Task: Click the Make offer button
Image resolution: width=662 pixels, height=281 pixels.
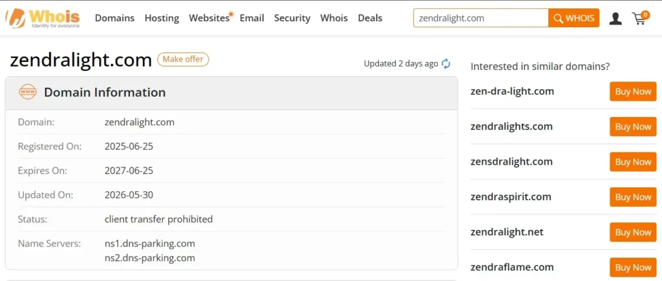Action: 183,59
